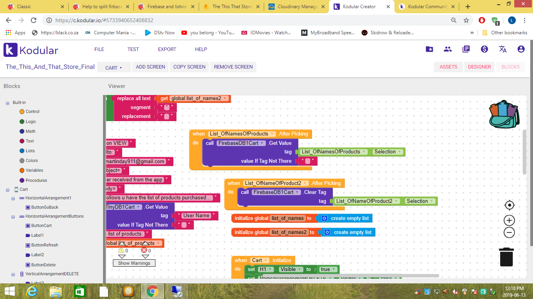
Task: Click the COPY SCREEN button
Action: pos(189,67)
